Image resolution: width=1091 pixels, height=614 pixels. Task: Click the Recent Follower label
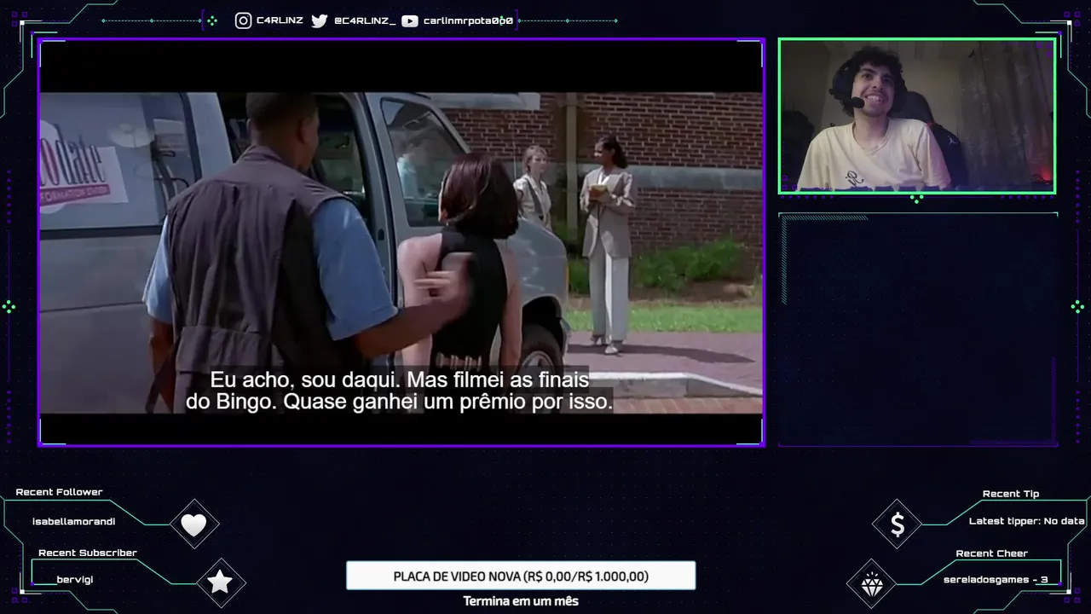tap(59, 492)
